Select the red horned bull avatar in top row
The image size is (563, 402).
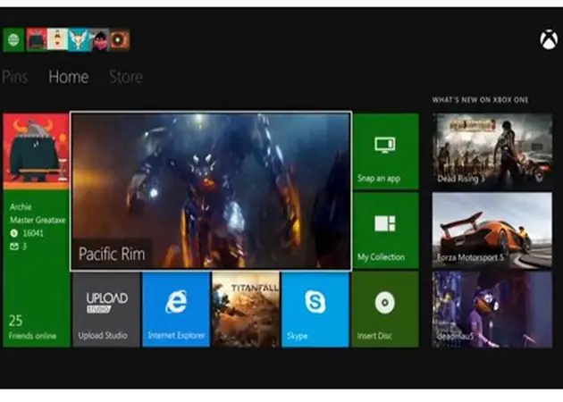tap(37, 40)
